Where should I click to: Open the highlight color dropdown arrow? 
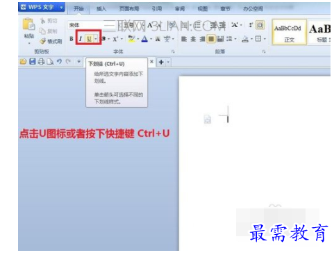click(138, 39)
